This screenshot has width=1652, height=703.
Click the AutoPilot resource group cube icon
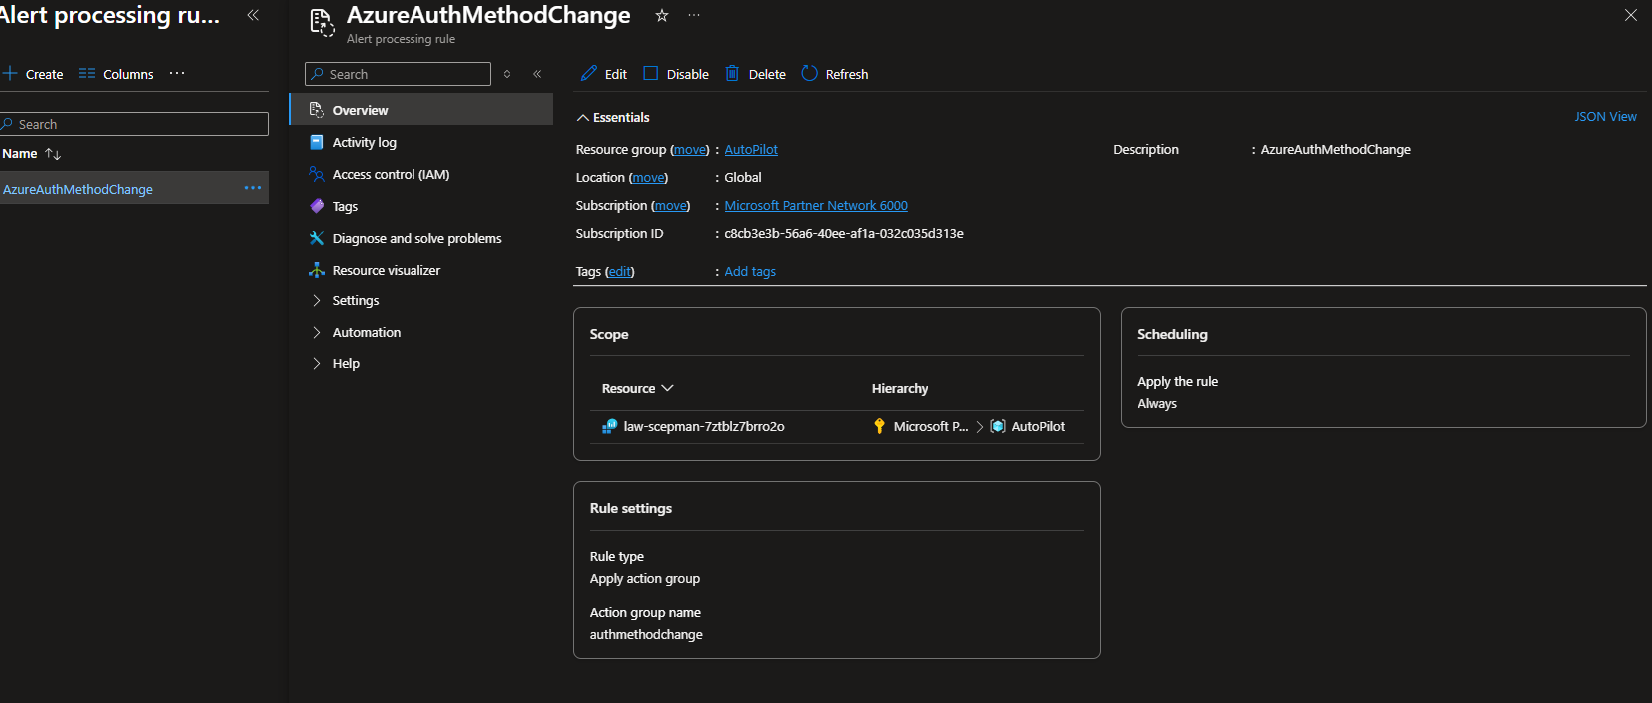pyautogui.click(x=998, y=426)
